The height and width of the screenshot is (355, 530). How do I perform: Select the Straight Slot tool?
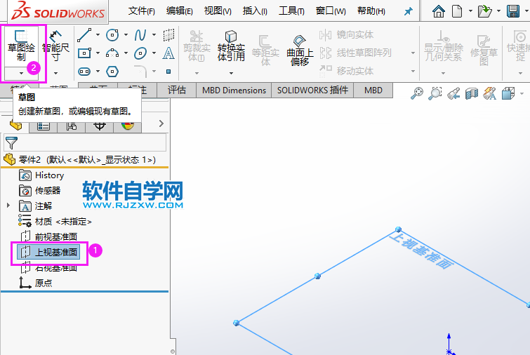coord(84,72)
